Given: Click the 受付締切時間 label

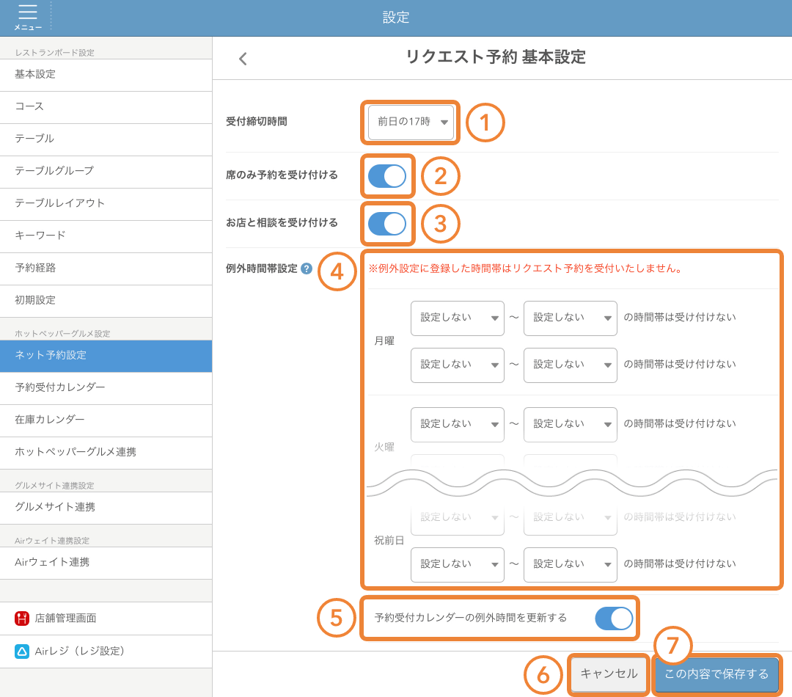Looking at the screenshot, I should click(257, 122).
